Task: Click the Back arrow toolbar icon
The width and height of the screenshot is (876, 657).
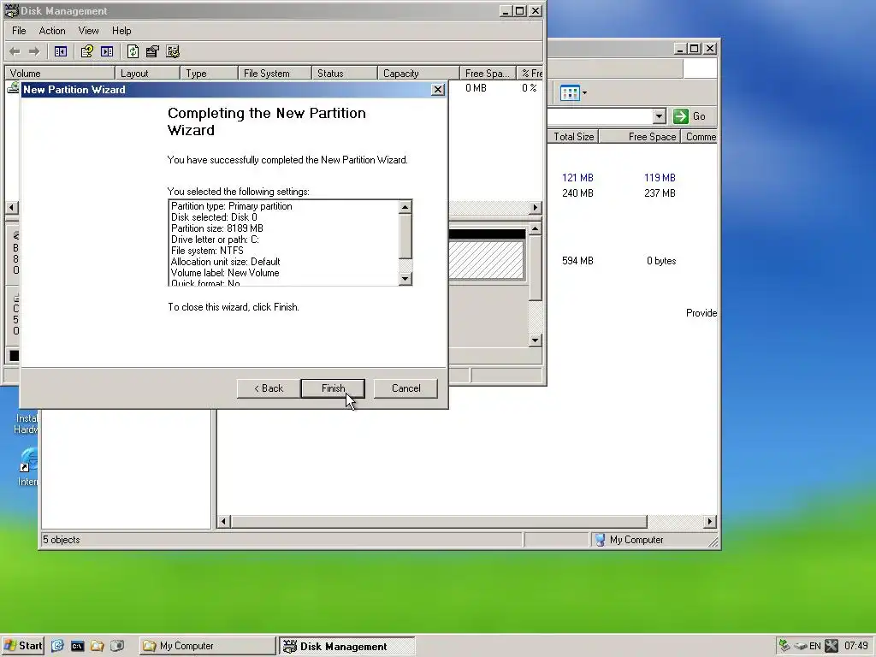Action: tap(15, 51)
